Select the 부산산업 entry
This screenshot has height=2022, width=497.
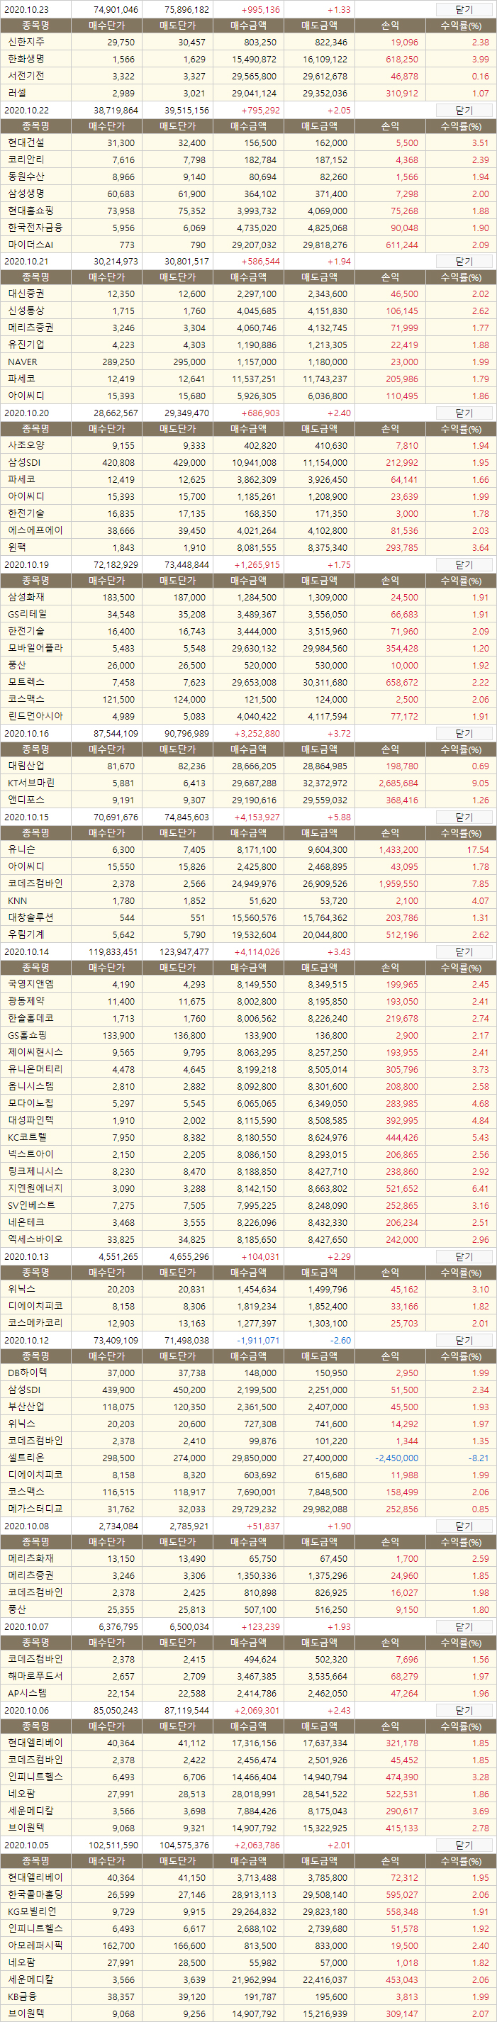pos(248,1407)
